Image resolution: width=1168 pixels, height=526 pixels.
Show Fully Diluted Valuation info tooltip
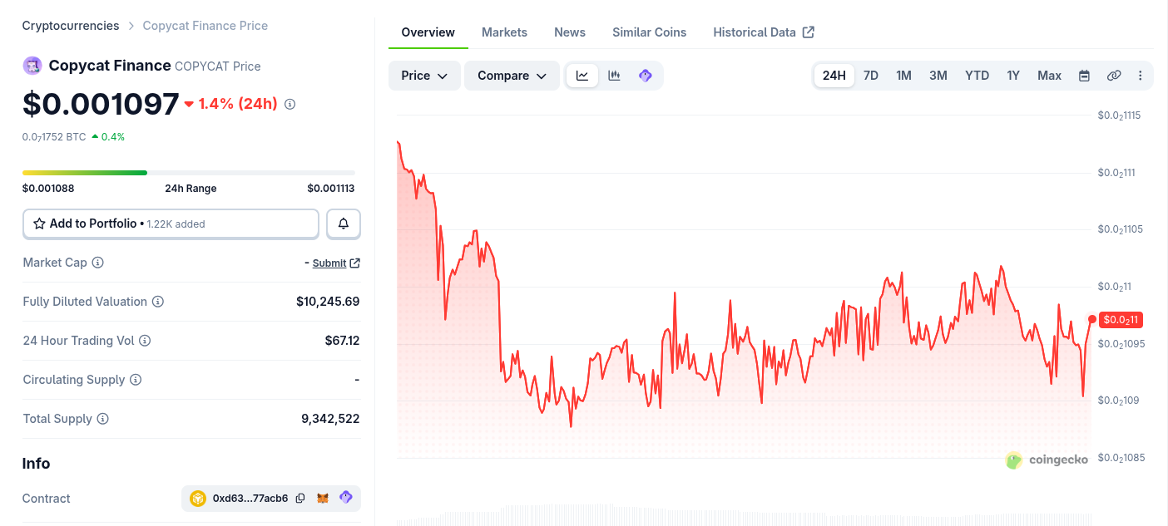pos(157,302)
